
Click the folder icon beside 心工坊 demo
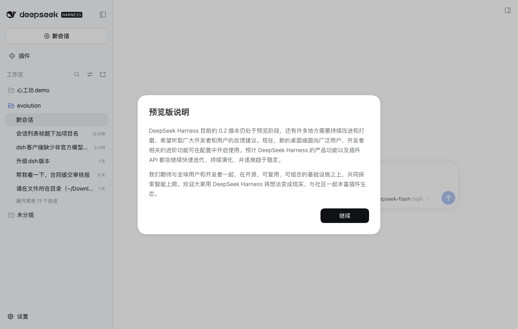point(11,90)
